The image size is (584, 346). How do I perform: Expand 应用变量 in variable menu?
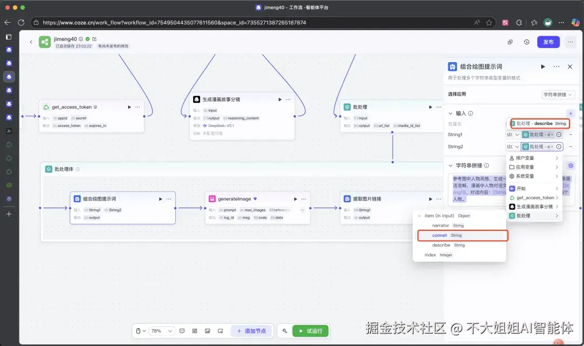534,167
